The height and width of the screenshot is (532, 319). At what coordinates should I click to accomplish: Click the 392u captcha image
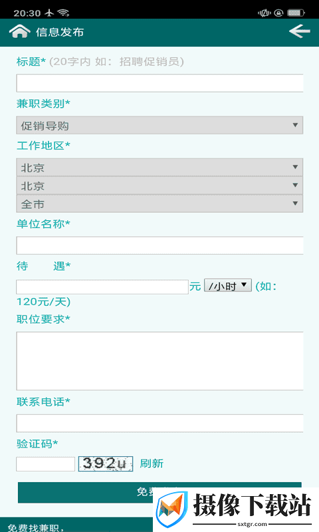click(106, 464)
